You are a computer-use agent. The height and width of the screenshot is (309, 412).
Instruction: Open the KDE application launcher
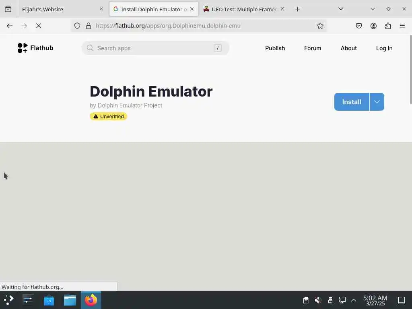[x=9, y=300]
